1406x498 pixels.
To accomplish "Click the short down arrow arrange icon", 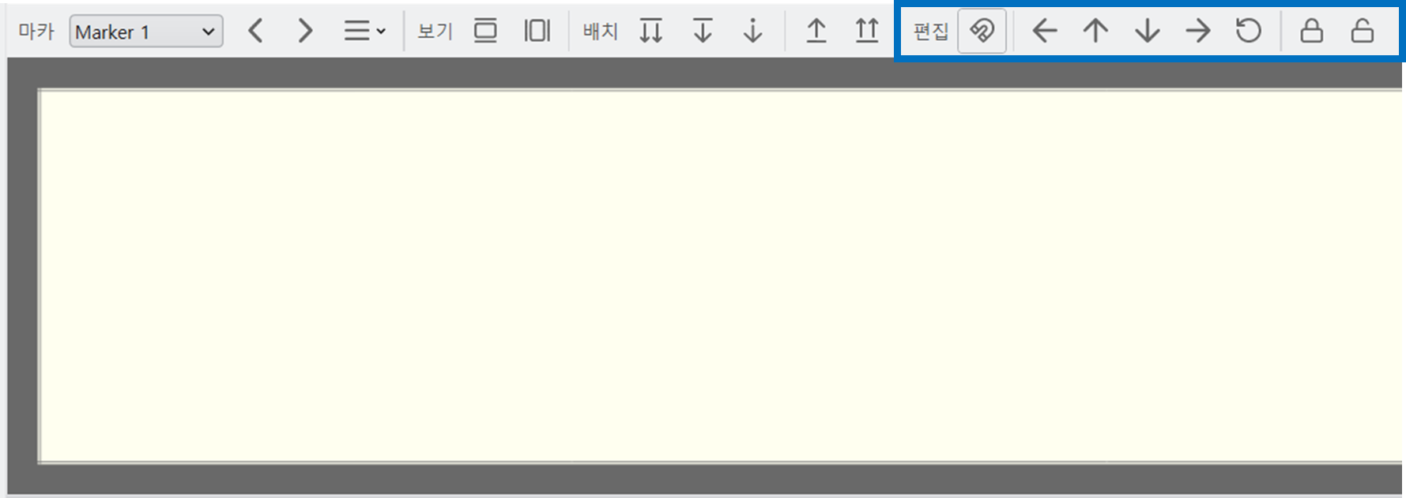I will pos(753,31).
